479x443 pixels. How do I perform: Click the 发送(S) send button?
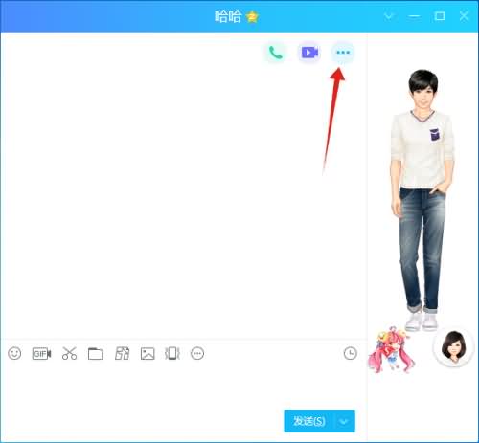pyautogui.click(x=308, y=421)
